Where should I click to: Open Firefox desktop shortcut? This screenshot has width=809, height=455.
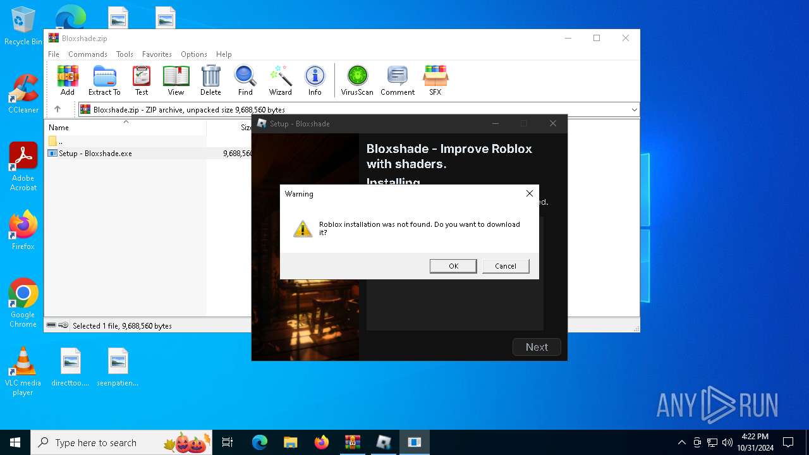click(23, 231)
